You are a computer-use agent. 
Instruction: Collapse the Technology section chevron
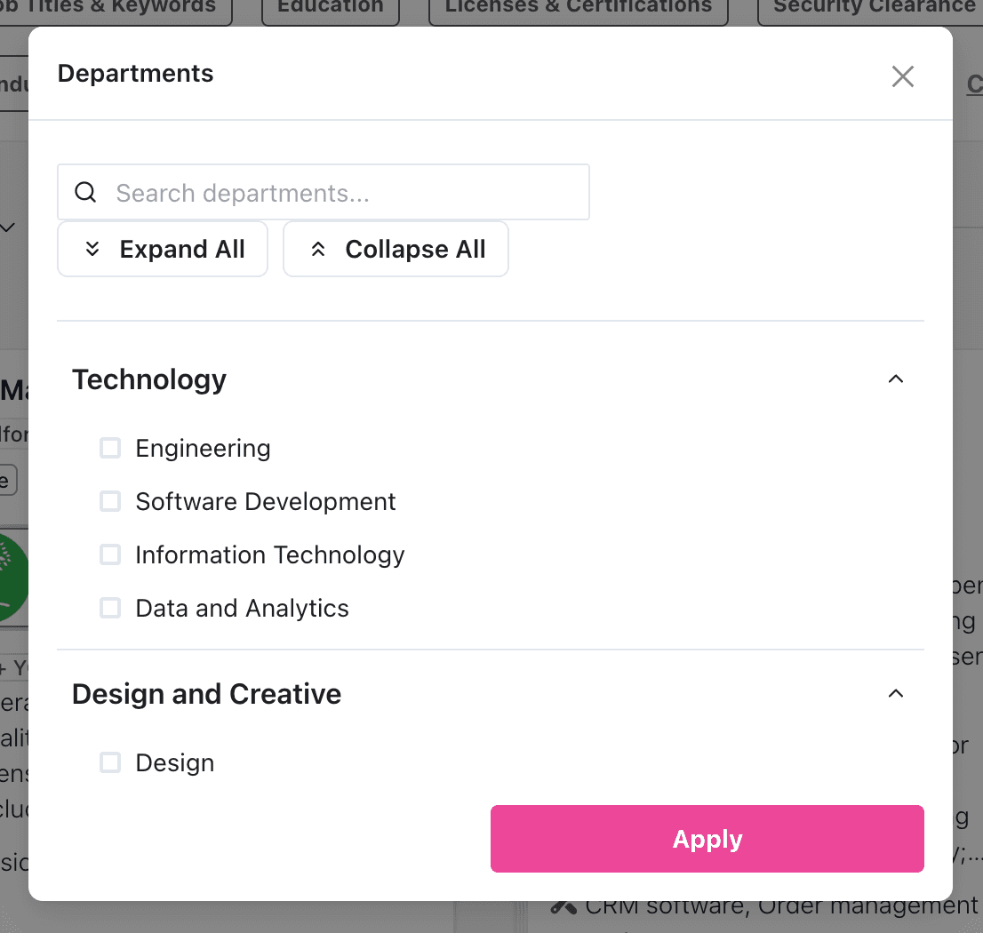point(896,379)
